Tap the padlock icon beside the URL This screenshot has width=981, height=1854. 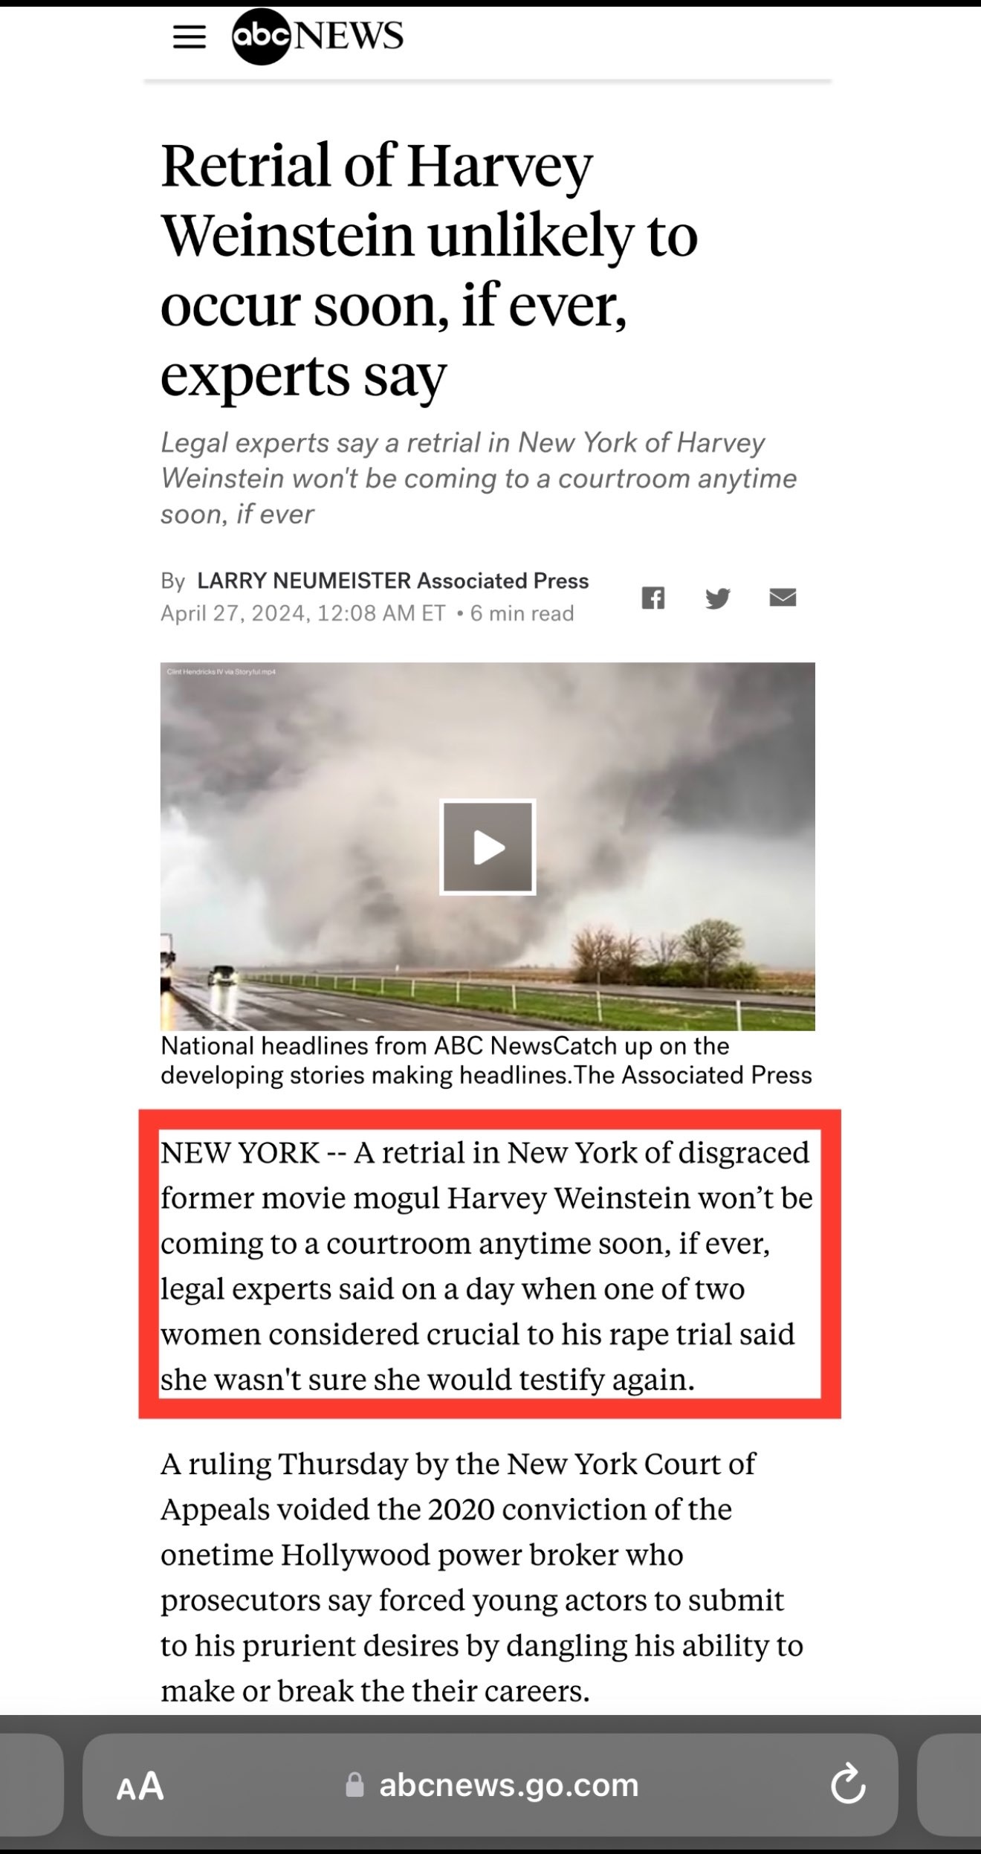click(355, 1786)
